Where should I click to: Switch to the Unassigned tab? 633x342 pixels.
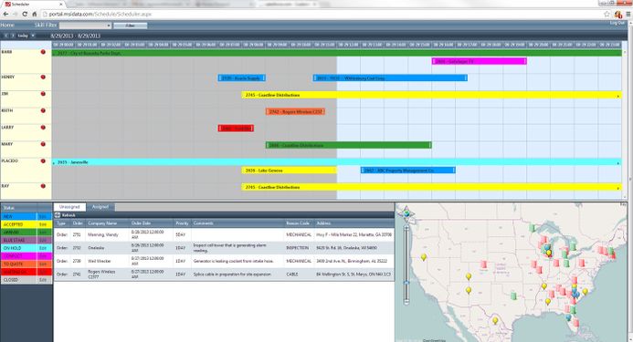[x=69, y=207]
